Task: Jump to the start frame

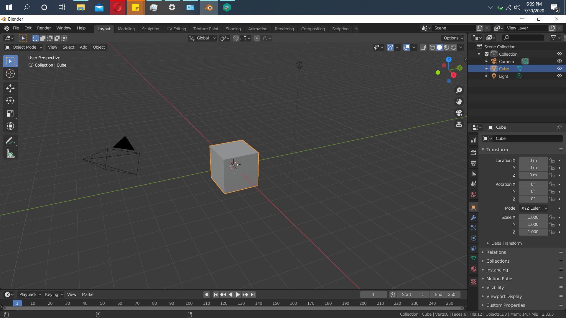Action: tap(215, 294)
